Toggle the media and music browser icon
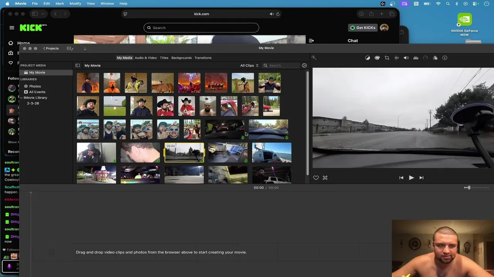The image size is (494, 277). [70, 48]
